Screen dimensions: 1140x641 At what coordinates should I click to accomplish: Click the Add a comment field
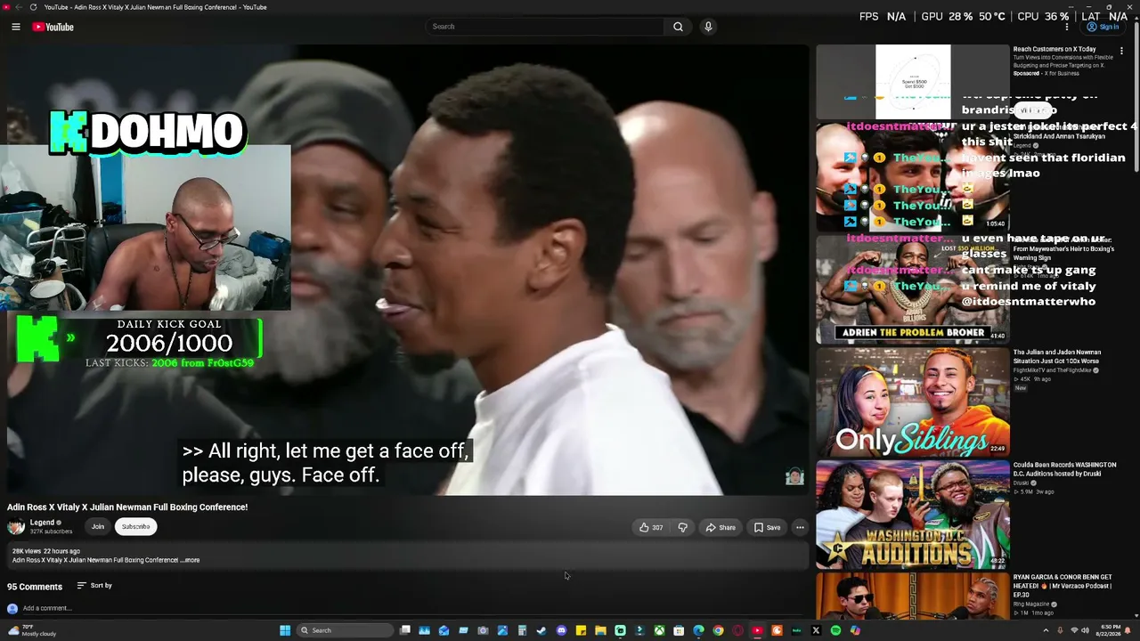point(414,608)
